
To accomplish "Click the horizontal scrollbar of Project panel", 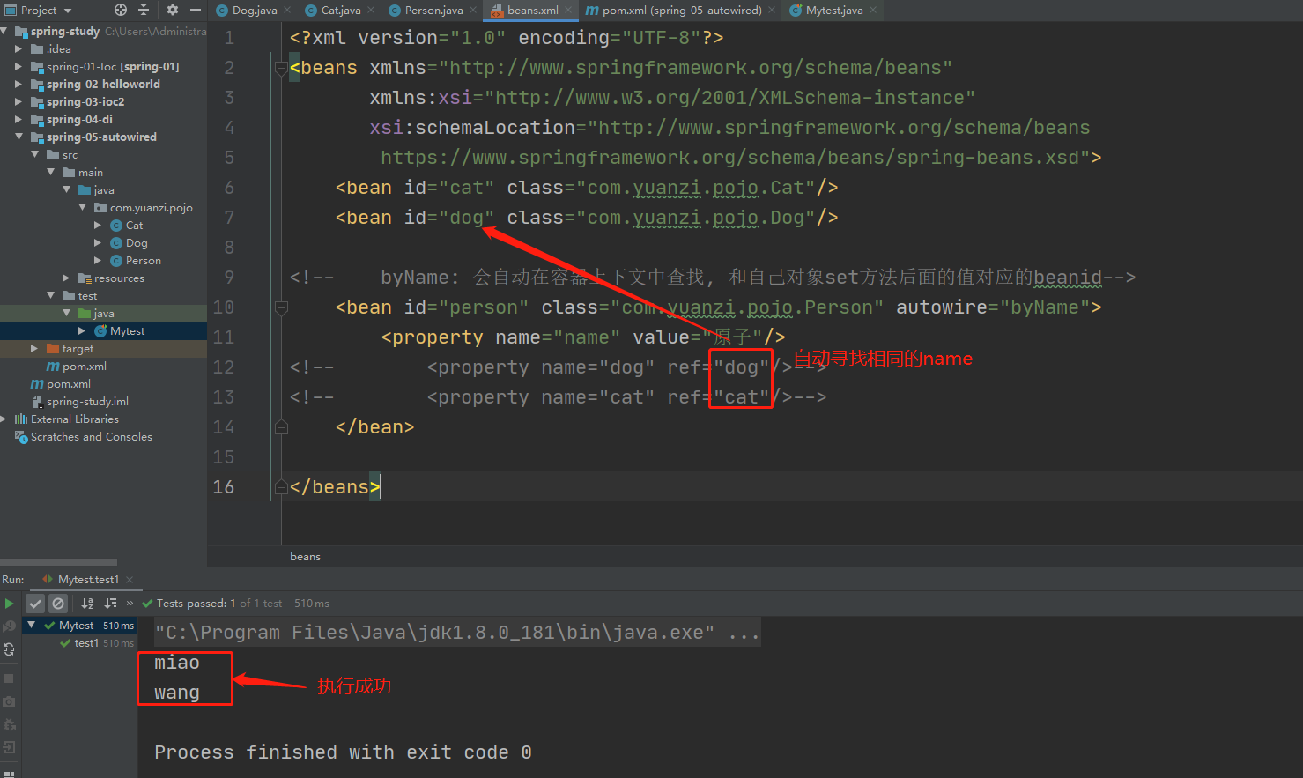I will 58,562.
